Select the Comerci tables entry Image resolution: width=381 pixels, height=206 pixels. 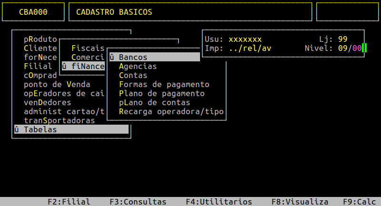click(x=88, y=57)
